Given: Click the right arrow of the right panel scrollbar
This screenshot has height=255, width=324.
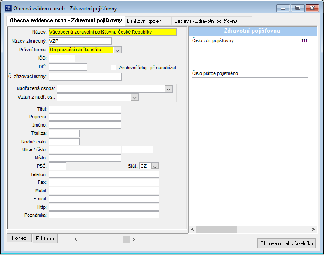Looking at the screenshot, I should [x=313, y=229].
